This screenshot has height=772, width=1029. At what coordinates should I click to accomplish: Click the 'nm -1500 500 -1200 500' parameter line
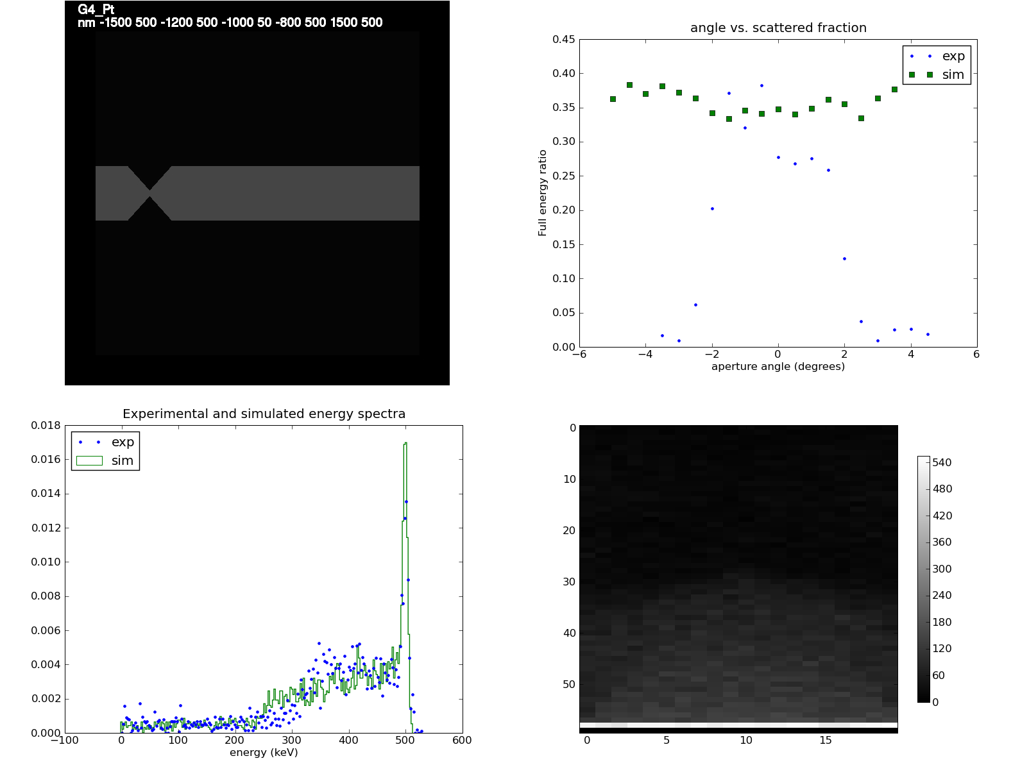[230, 22]
